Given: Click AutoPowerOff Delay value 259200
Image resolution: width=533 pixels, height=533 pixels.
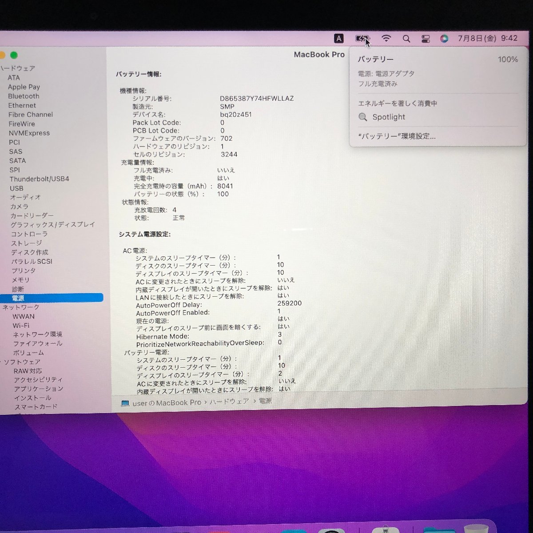Looking at the screenshot, I should (290, 303).
